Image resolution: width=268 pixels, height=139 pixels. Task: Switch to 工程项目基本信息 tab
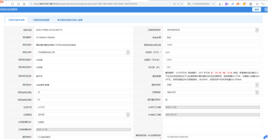(16, 20)
